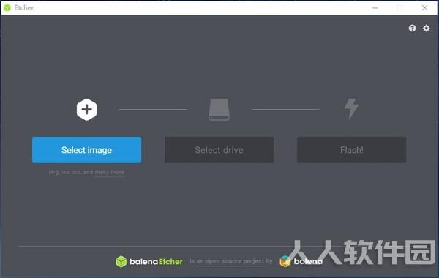Screen dimensions: 439x278
Task: Click the colorful balena cube logo
Action: click(285, 261)
